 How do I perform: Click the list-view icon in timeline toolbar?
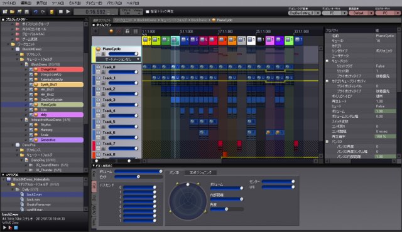[136, 31]
